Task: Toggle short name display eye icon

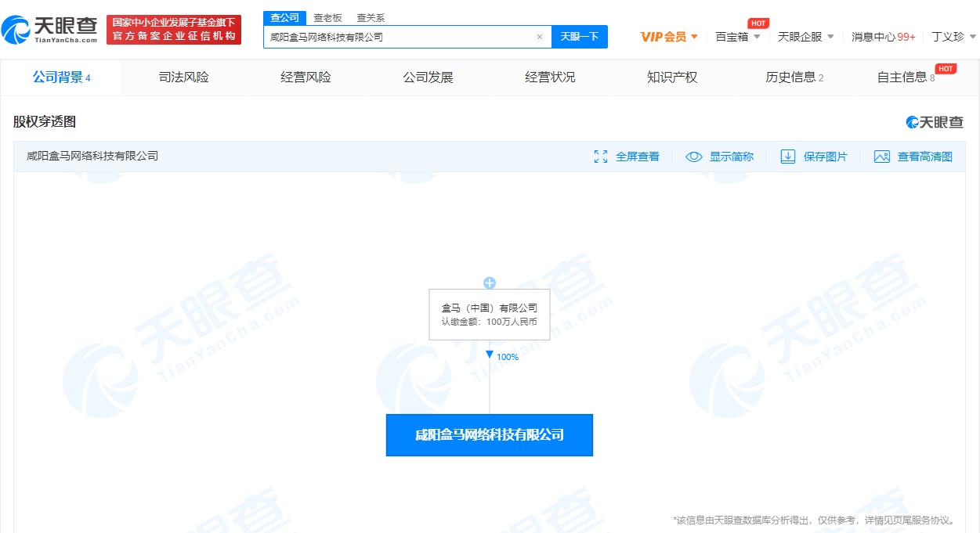Action: coord(693,157)
